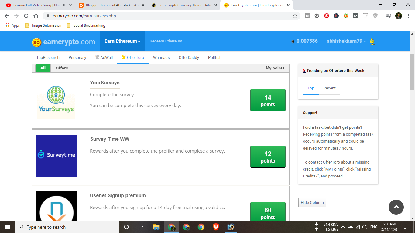Viewport: 415px width, 233px height.
Task: Open the grey shield extension
Action: coord(375,16)
